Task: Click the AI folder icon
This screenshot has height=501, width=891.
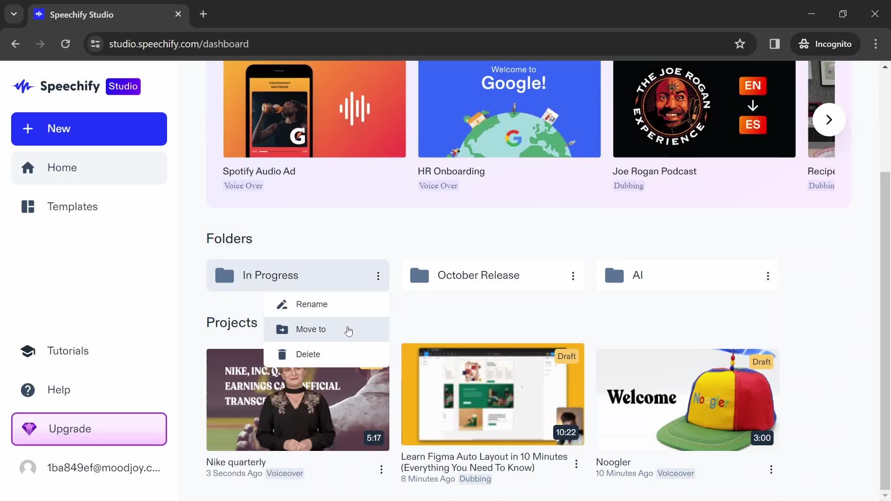Action: (614, 276)
